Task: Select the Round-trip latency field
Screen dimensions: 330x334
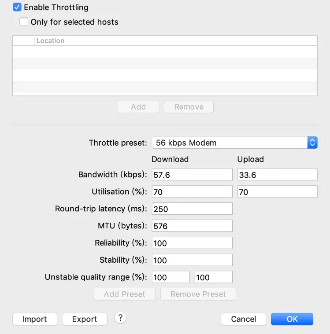Action: click(192, 209)
